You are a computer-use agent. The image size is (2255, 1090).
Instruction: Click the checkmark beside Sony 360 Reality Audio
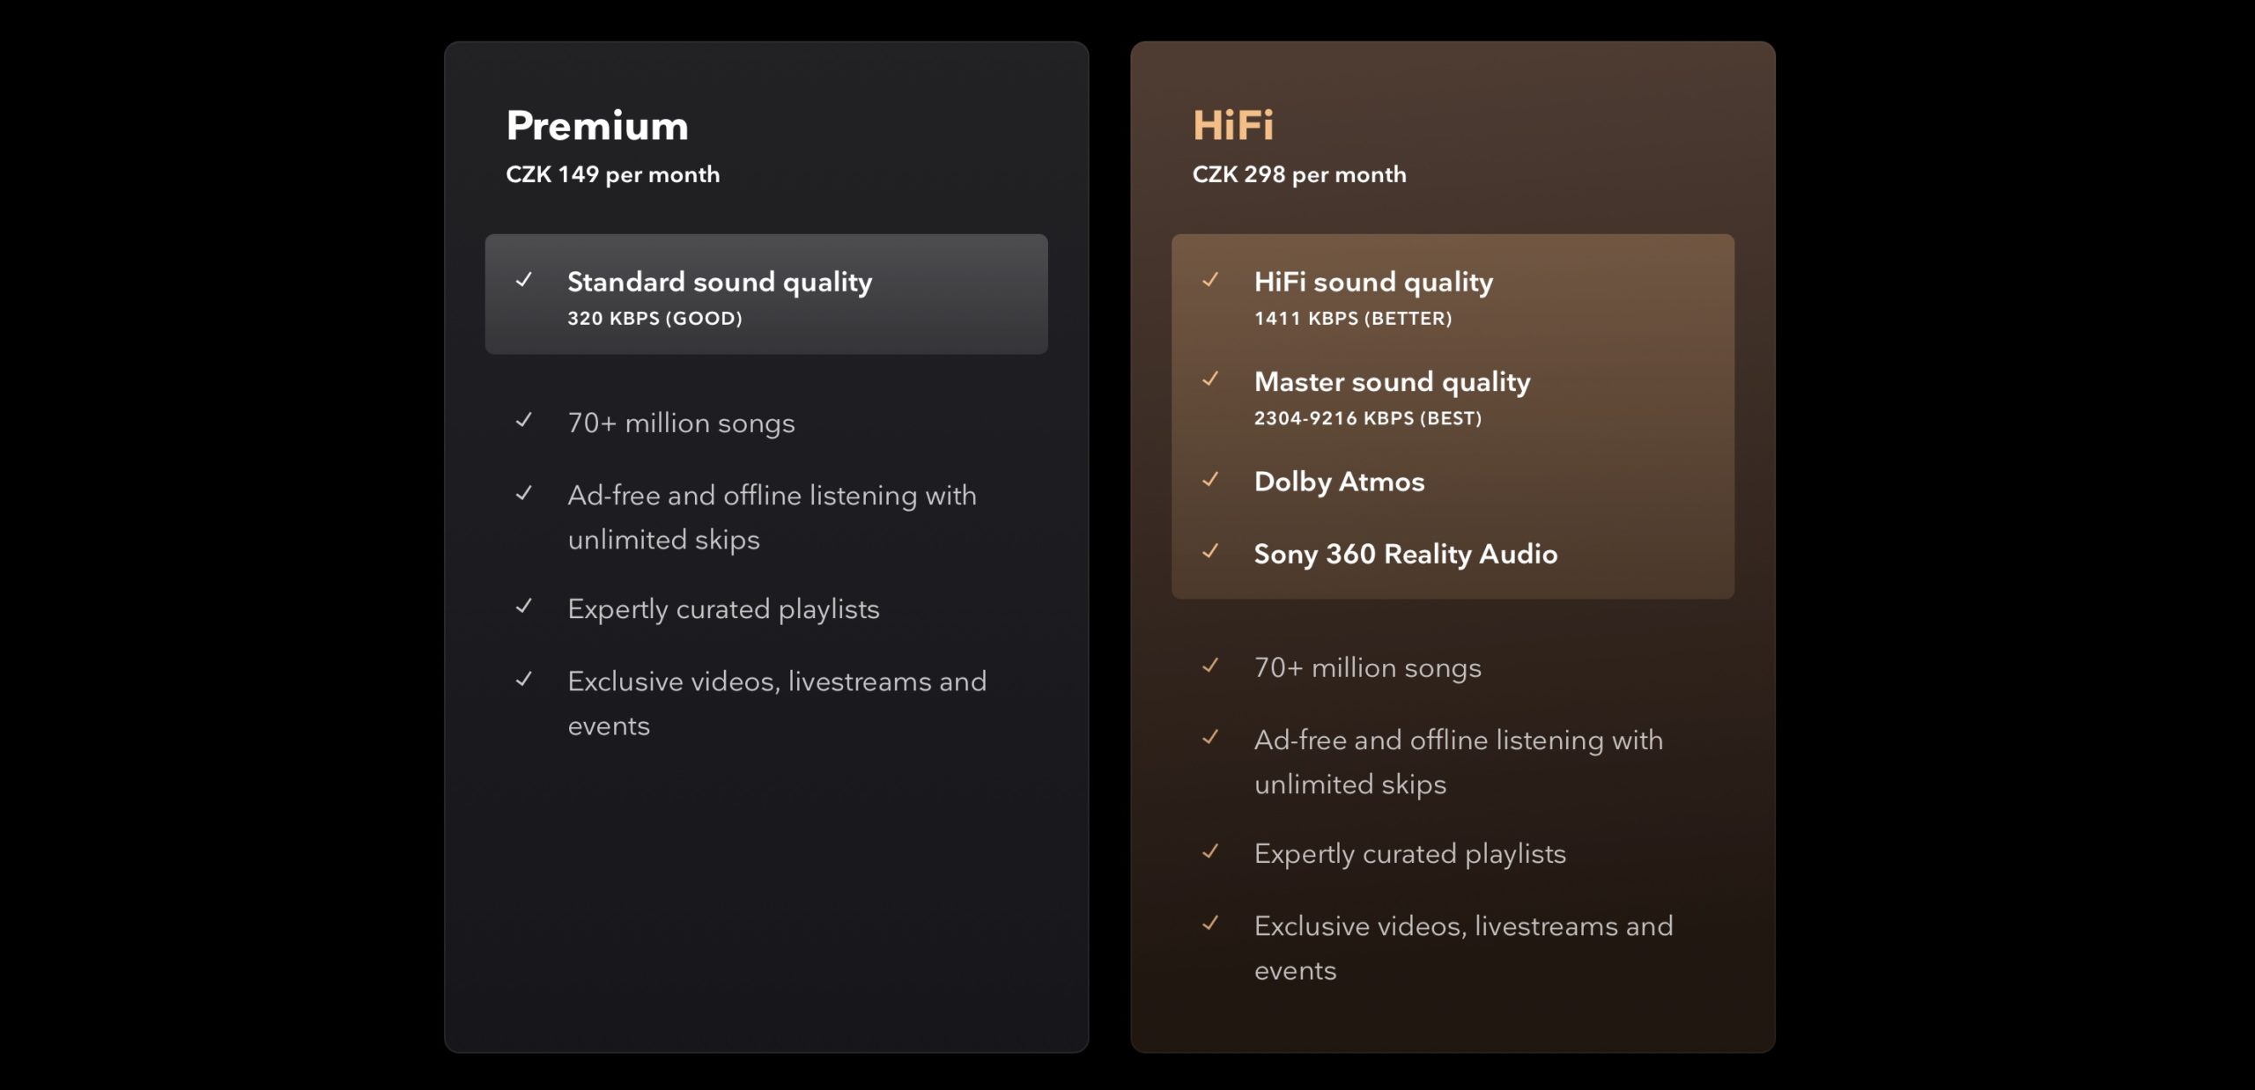point(1211,552)
